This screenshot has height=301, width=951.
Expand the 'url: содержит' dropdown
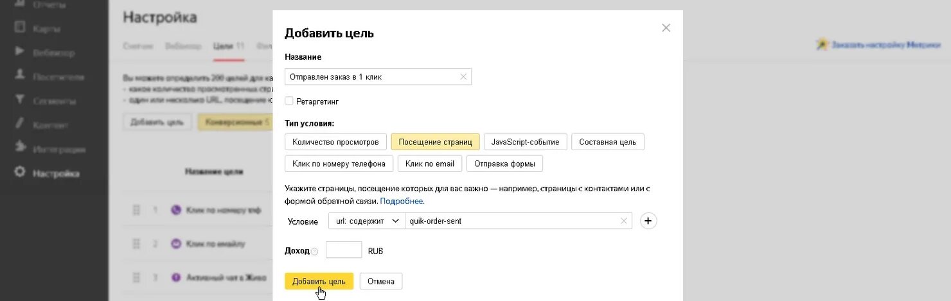click(367, 221)
